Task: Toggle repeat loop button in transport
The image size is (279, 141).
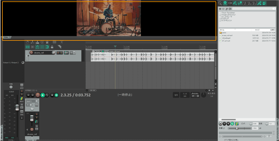Action: tap(47, 95)
